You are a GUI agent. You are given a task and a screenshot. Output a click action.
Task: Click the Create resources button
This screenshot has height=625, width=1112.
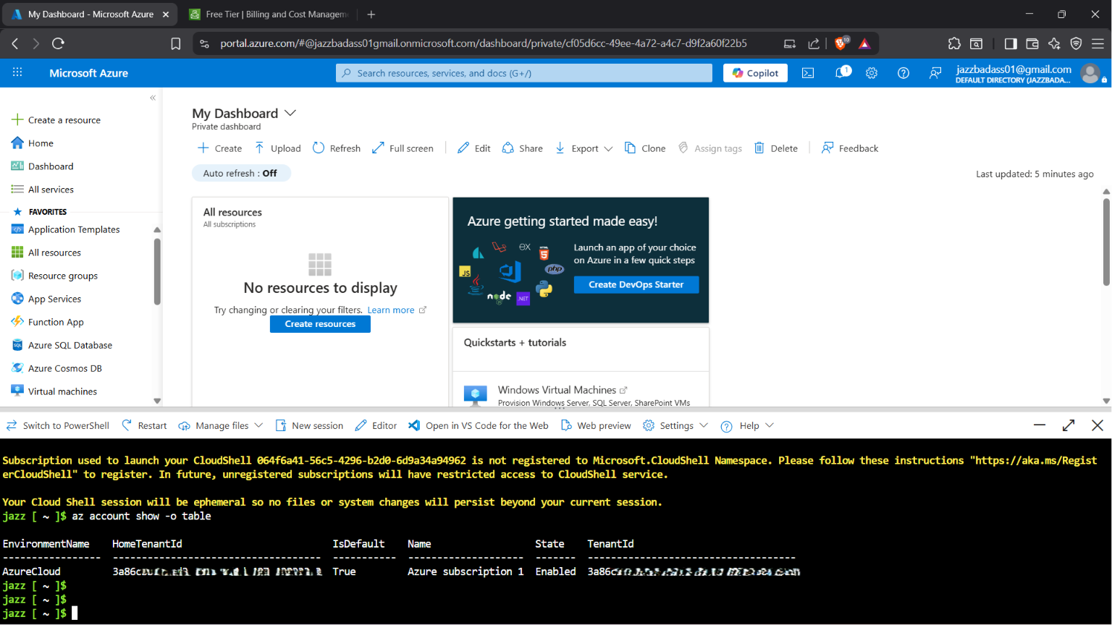click(x=320, y=324)
